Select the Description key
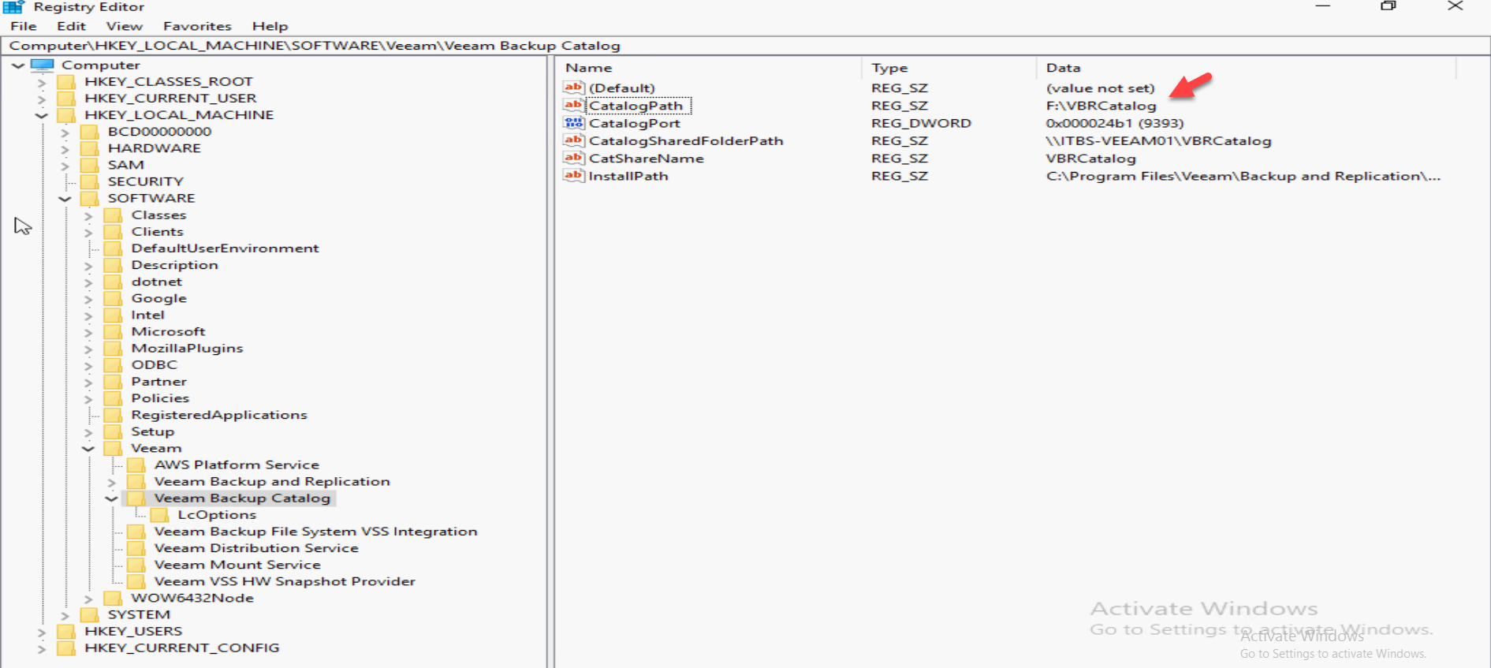Image resolution: width=1491 pixels, height=668 pixels. click(x=174, y=265)
